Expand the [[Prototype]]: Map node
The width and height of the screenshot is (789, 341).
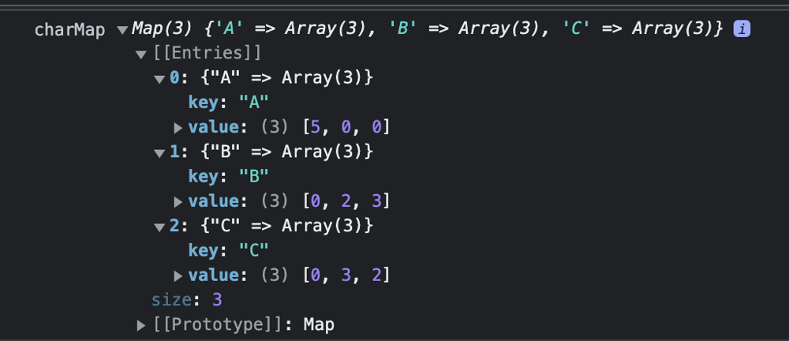[141, 325]
